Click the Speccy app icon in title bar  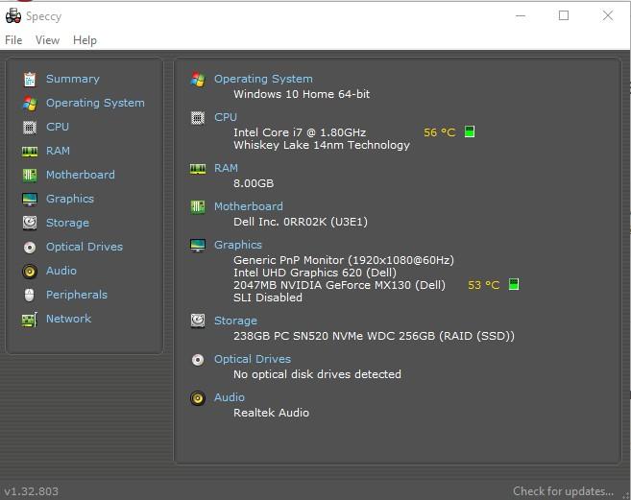click(13, 15)
